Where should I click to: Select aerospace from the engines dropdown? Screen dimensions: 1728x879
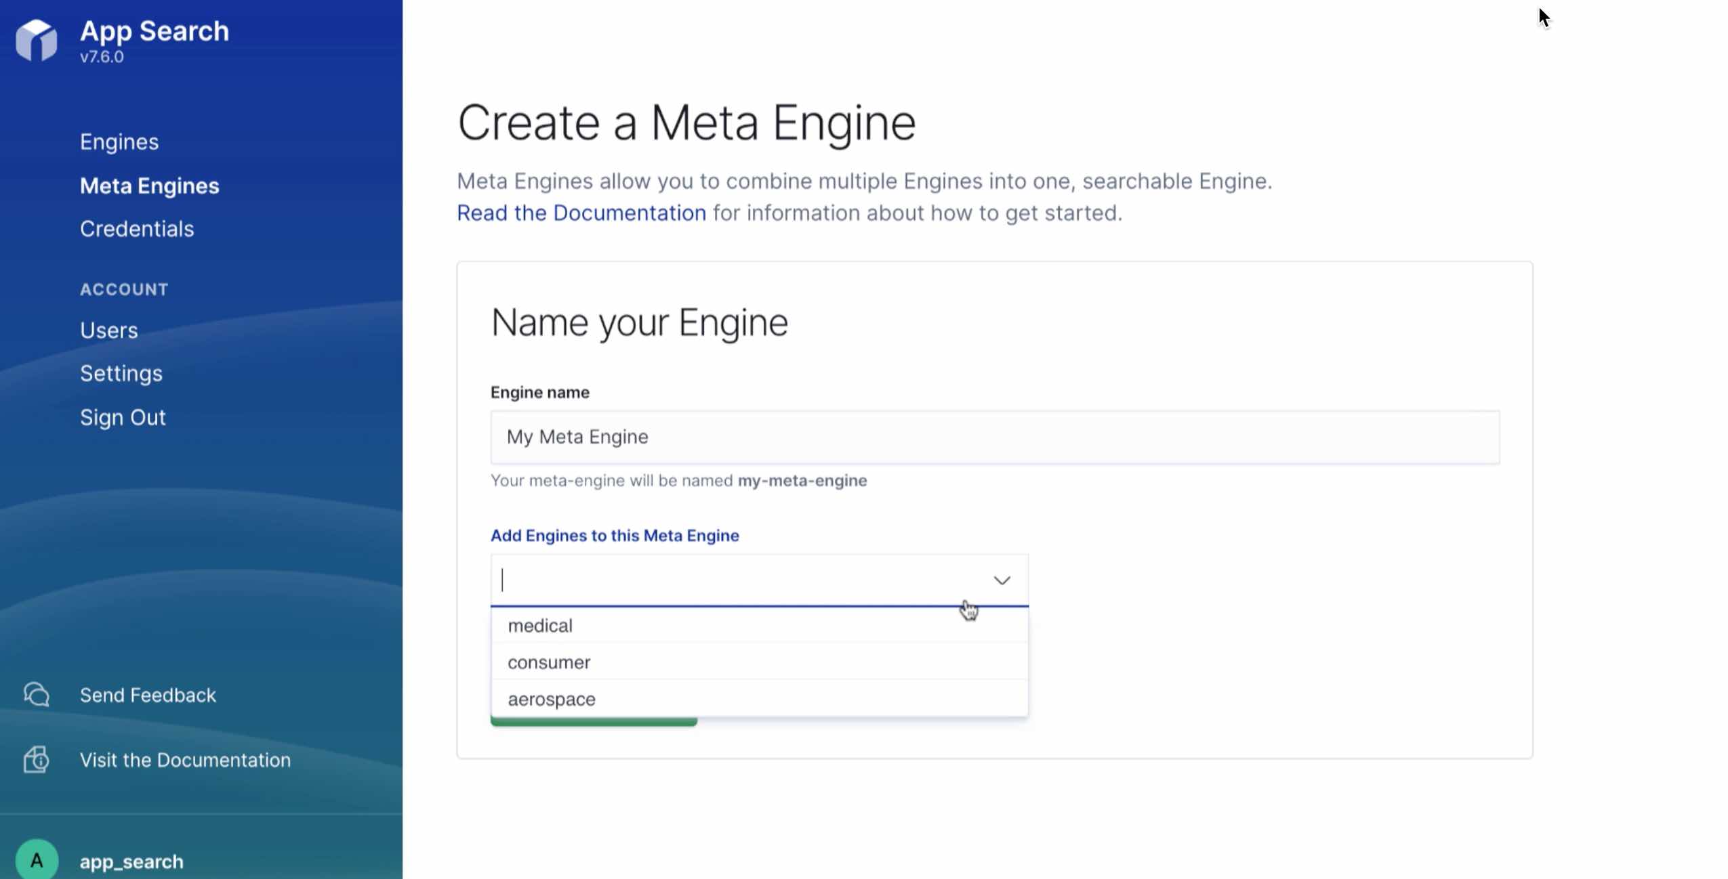(x=552, y=698)
